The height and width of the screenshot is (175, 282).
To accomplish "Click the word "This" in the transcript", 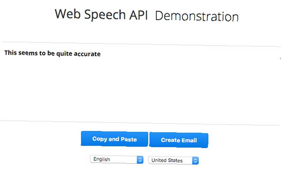I will [x=10, y=53].
